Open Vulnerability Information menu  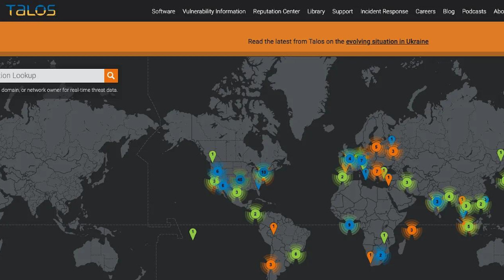214,11
